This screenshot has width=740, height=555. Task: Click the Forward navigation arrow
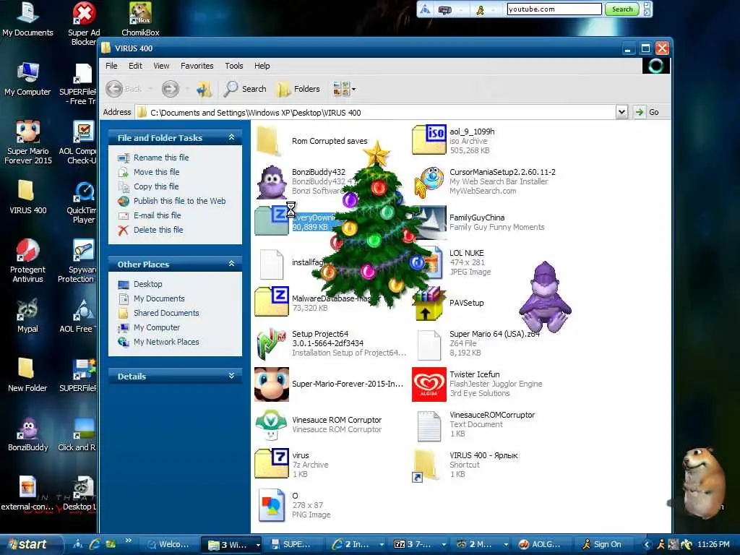(x=171, y=89)
